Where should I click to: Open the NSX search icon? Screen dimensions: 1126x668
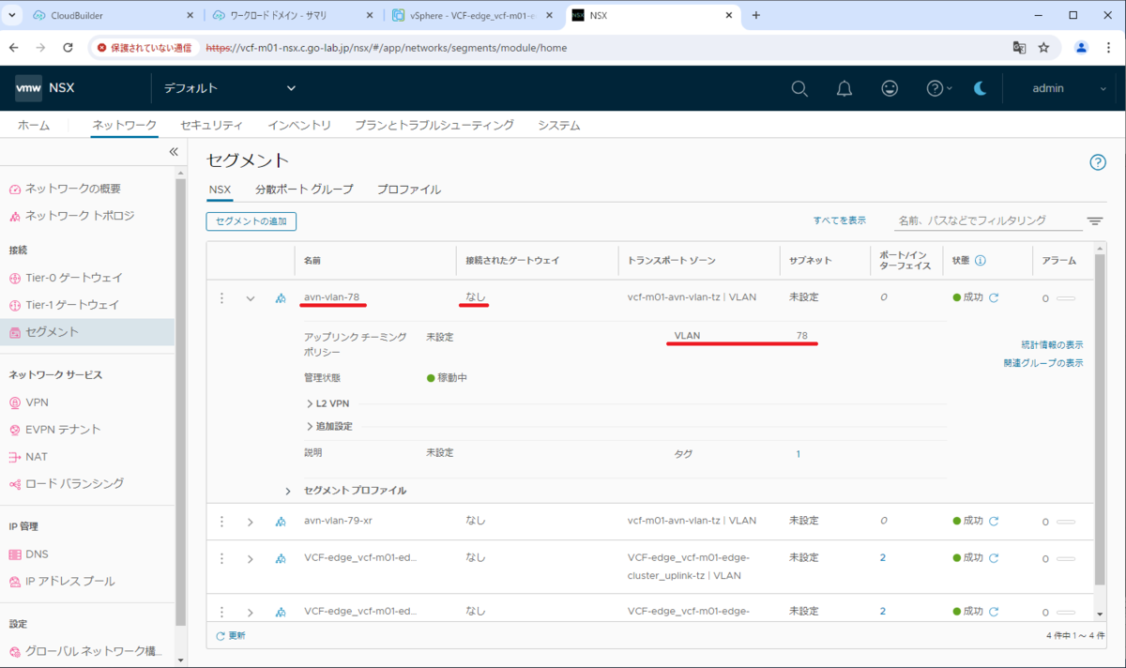[x=799, y=88]
